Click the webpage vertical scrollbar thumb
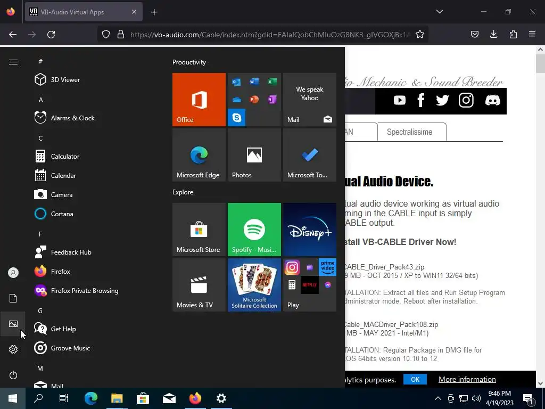This screenshot has height=409, width=545. click(540, 64)
